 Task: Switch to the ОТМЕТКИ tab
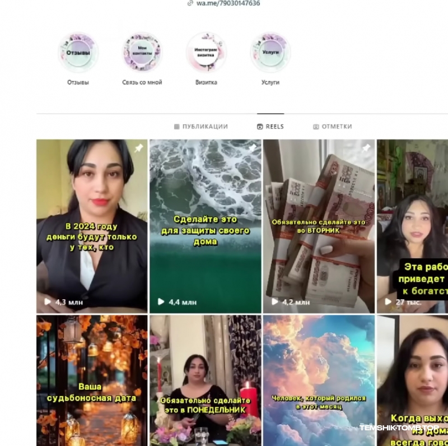click(333, 127)
